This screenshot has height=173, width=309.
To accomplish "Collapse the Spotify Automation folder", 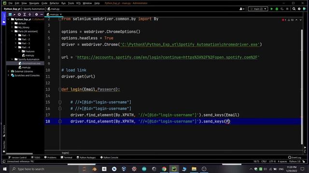I will 12,59.
